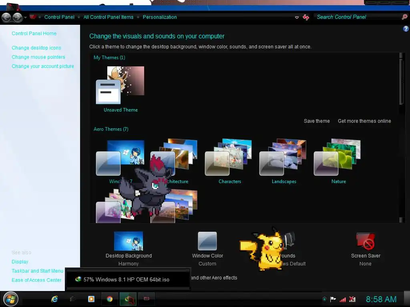
Task: Click the Back navigation arrow
Action: pos(6,18)
